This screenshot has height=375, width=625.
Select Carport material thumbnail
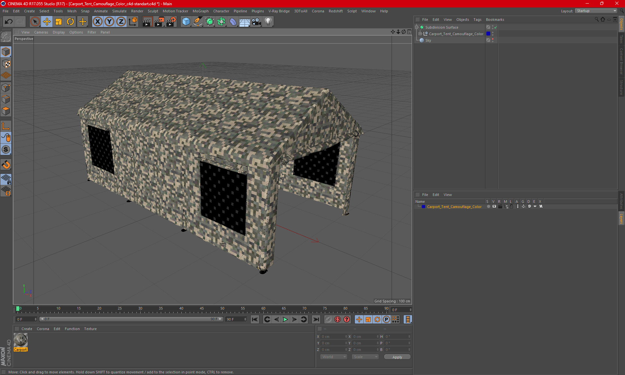tap(21, 340)
